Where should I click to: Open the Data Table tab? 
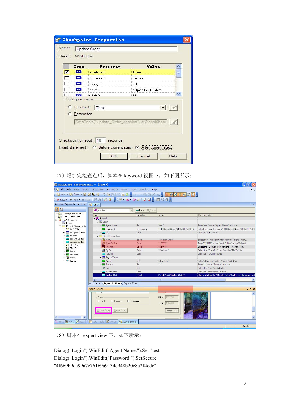point(97,322)
